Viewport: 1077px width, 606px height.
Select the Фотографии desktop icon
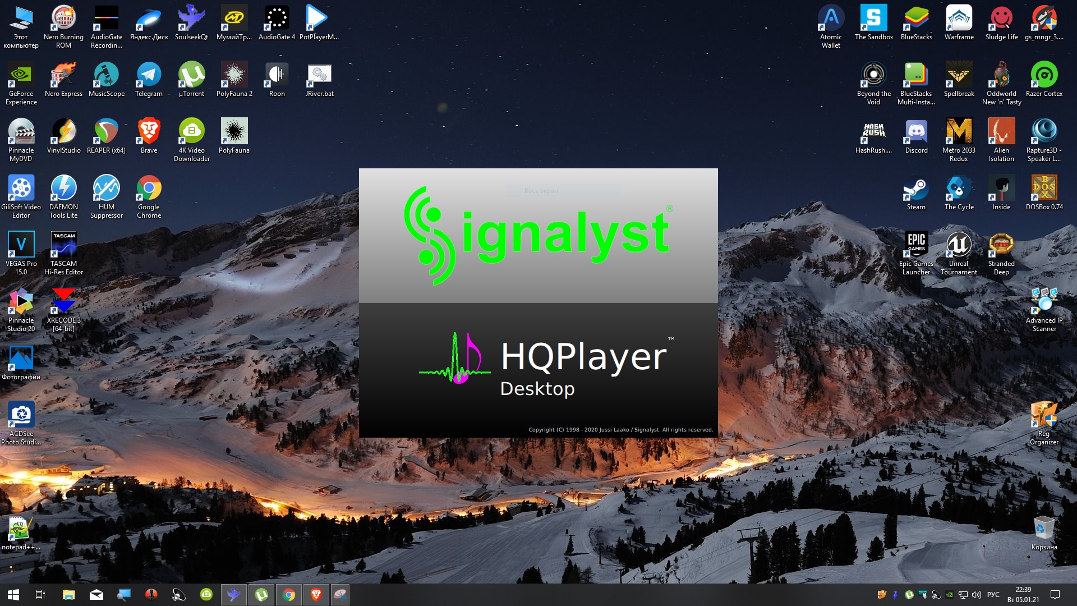pyautogui.click(x=21, y=362)
